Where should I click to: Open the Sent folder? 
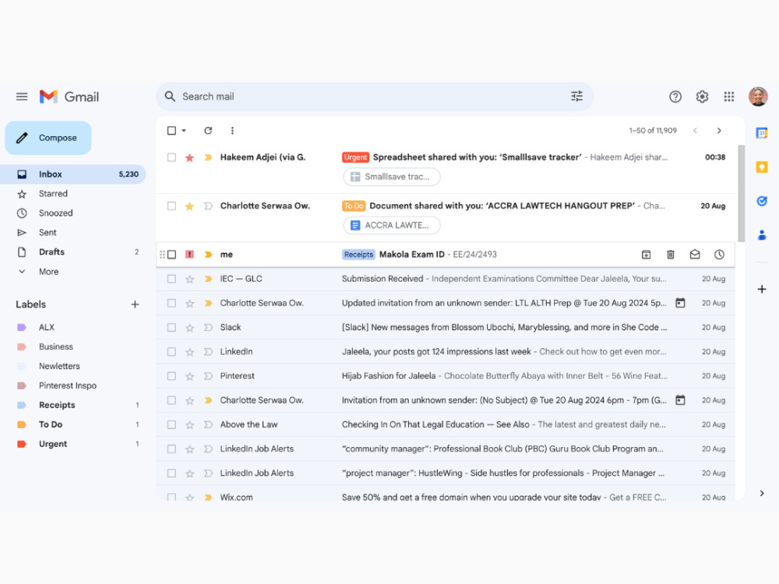pyautogui.click(x=73, y=232)
